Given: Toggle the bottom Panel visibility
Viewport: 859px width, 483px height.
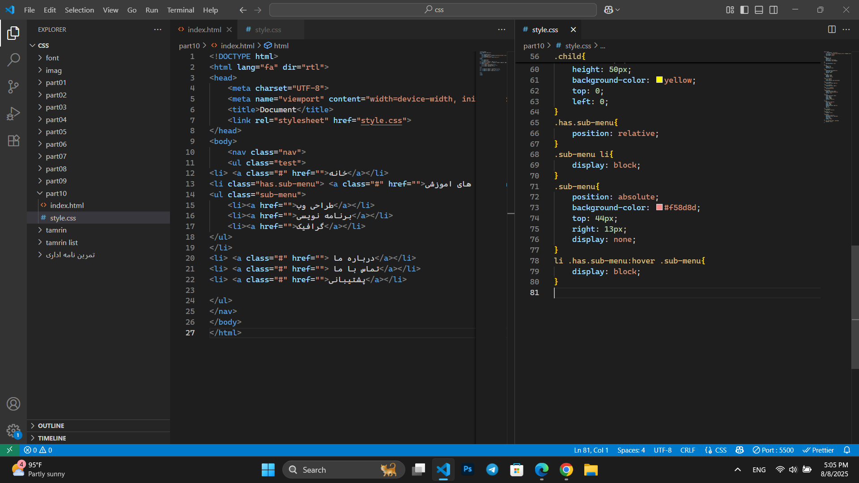Looking at the screenshot, I should [x=759, y=10].
